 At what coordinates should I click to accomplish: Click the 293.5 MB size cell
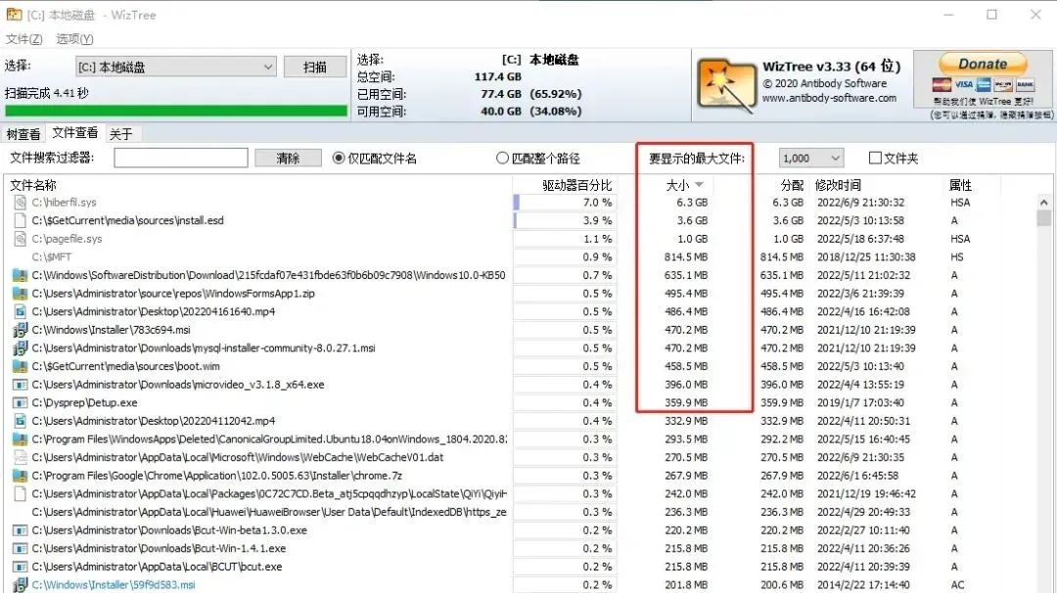point(685,438)
